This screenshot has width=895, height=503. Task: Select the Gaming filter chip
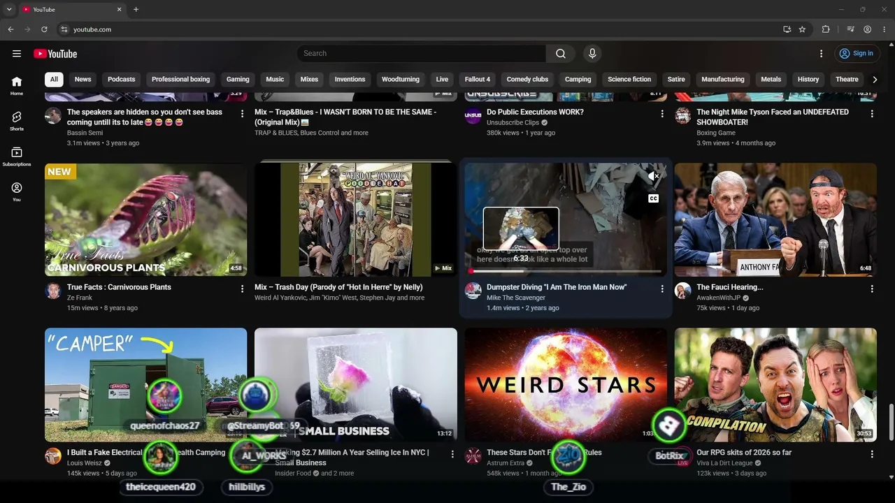click(x=238, y=80)
